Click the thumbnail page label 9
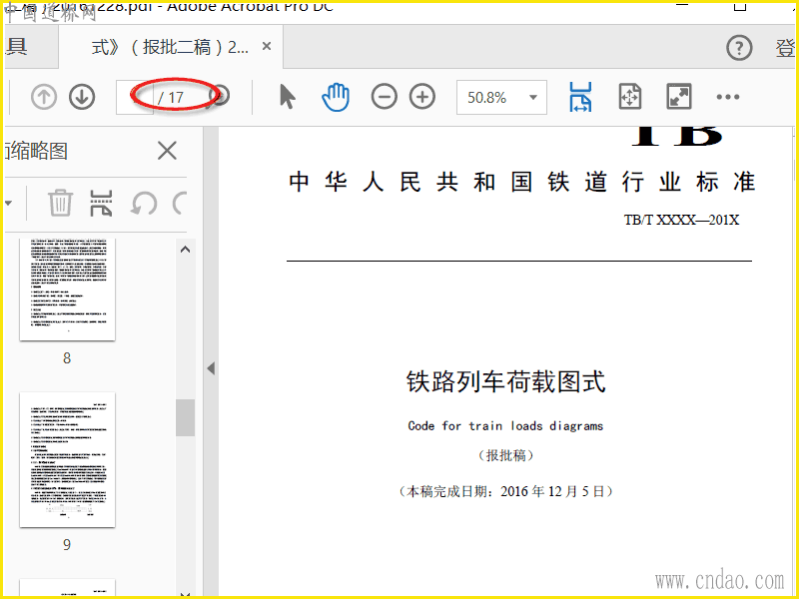This screenshot has height=599, width=799. tap(67, 545)
